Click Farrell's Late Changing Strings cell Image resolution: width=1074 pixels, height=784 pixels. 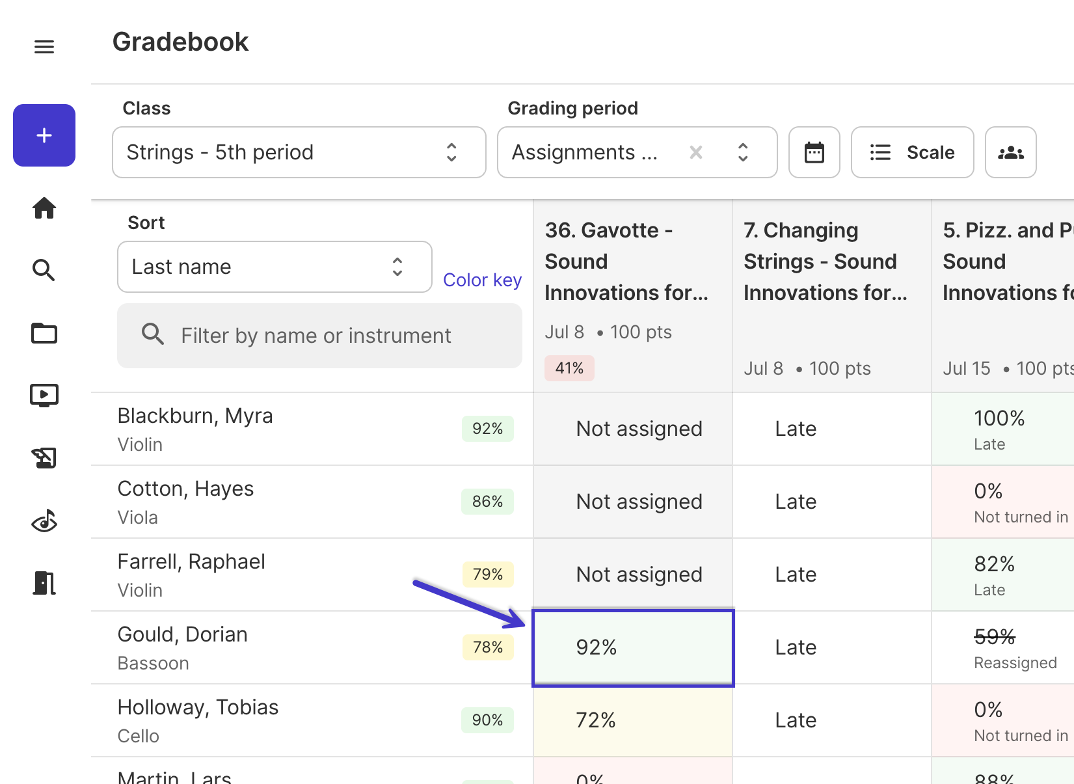(832, 574)
